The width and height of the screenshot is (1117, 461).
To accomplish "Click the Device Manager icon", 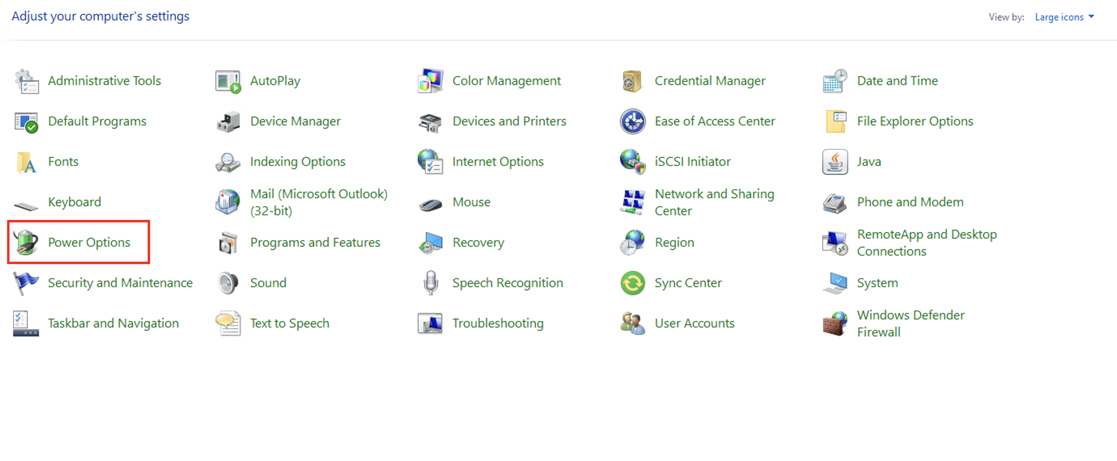I will (x=228, y=121).
